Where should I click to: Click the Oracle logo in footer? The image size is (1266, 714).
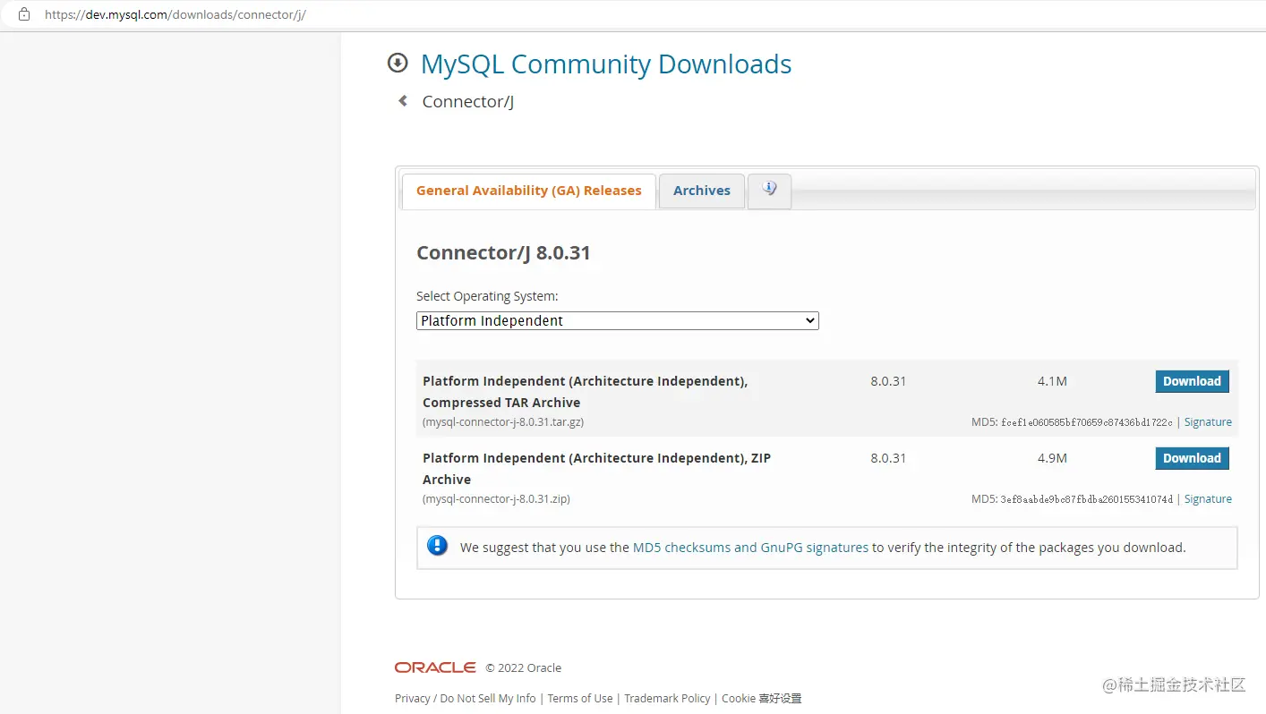(435, 667)
